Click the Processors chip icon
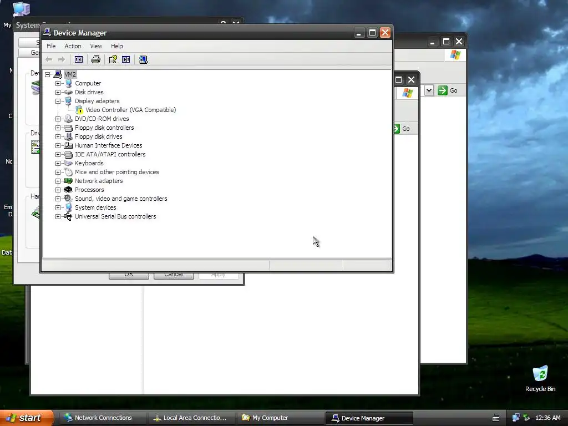This screenshot has height=426, width=568. 68,190
